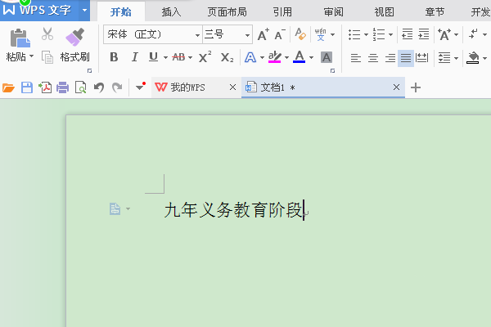Toggle show paragraph marks icon

tap(474, 34)
